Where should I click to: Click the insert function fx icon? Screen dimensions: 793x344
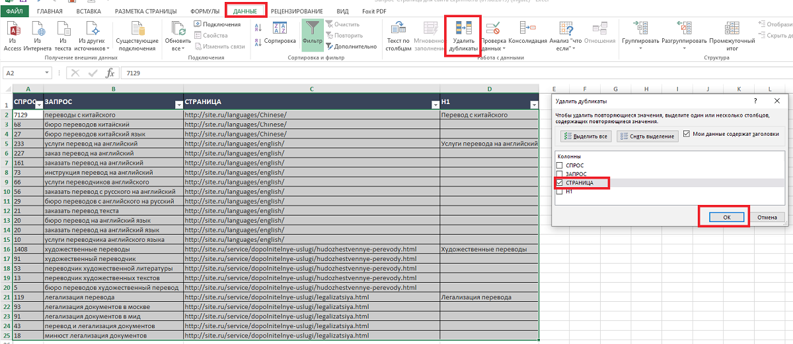[110, 73]
